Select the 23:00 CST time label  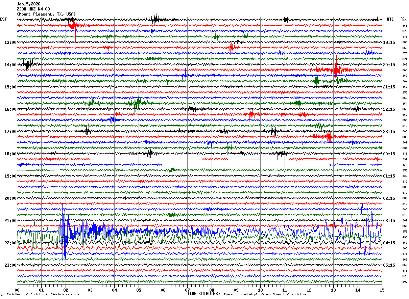[x=10, y=265]
